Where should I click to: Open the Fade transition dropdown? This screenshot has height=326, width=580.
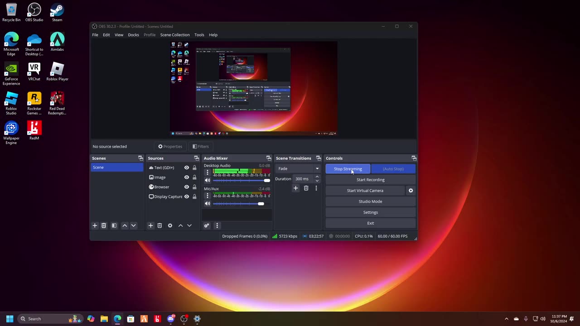pyautogui.click(x=298, y=168)
